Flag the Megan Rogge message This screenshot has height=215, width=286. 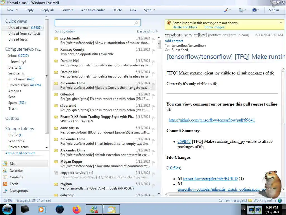click(154, 163)
